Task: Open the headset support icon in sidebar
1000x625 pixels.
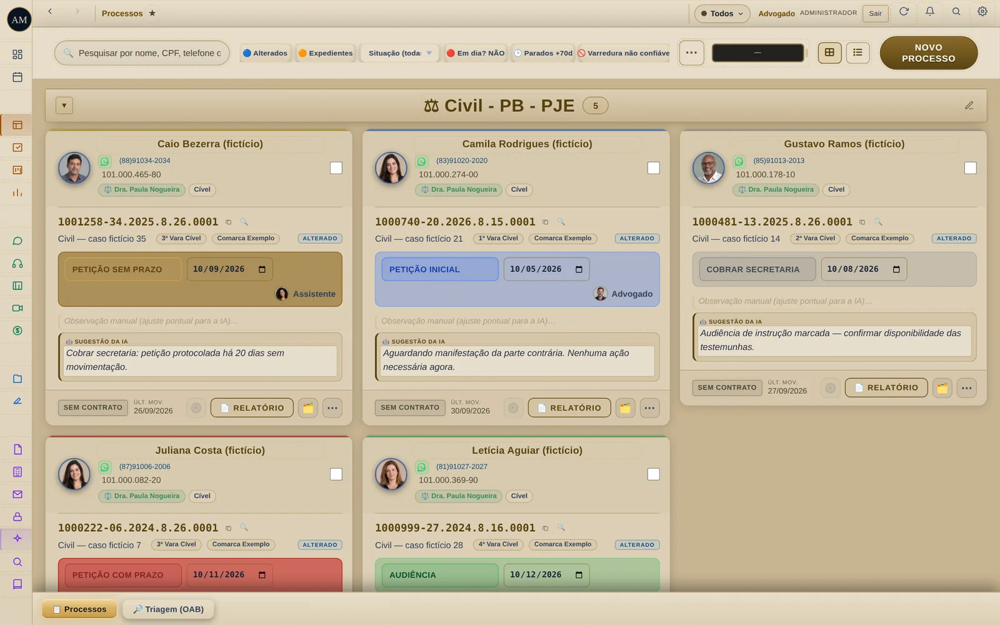Action: (x=17, y=264)
